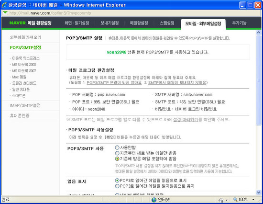The height and width of the screenshot is (204, 263).
Task: Select the 모바일·외부메일설정 tab
Action: (x=203, y=23)
